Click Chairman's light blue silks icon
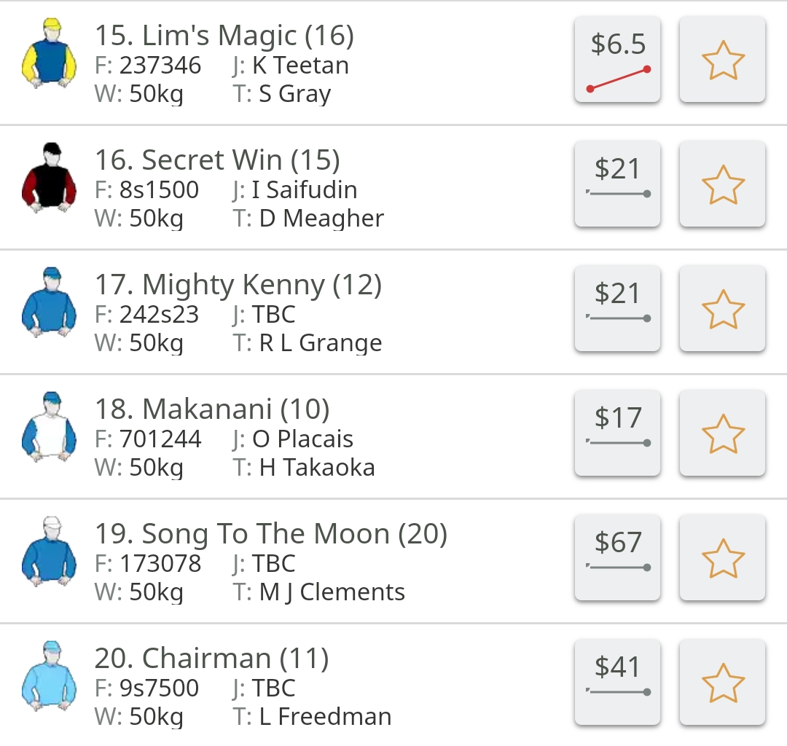The height and width of the screenshot is (746, 787). 50,676
